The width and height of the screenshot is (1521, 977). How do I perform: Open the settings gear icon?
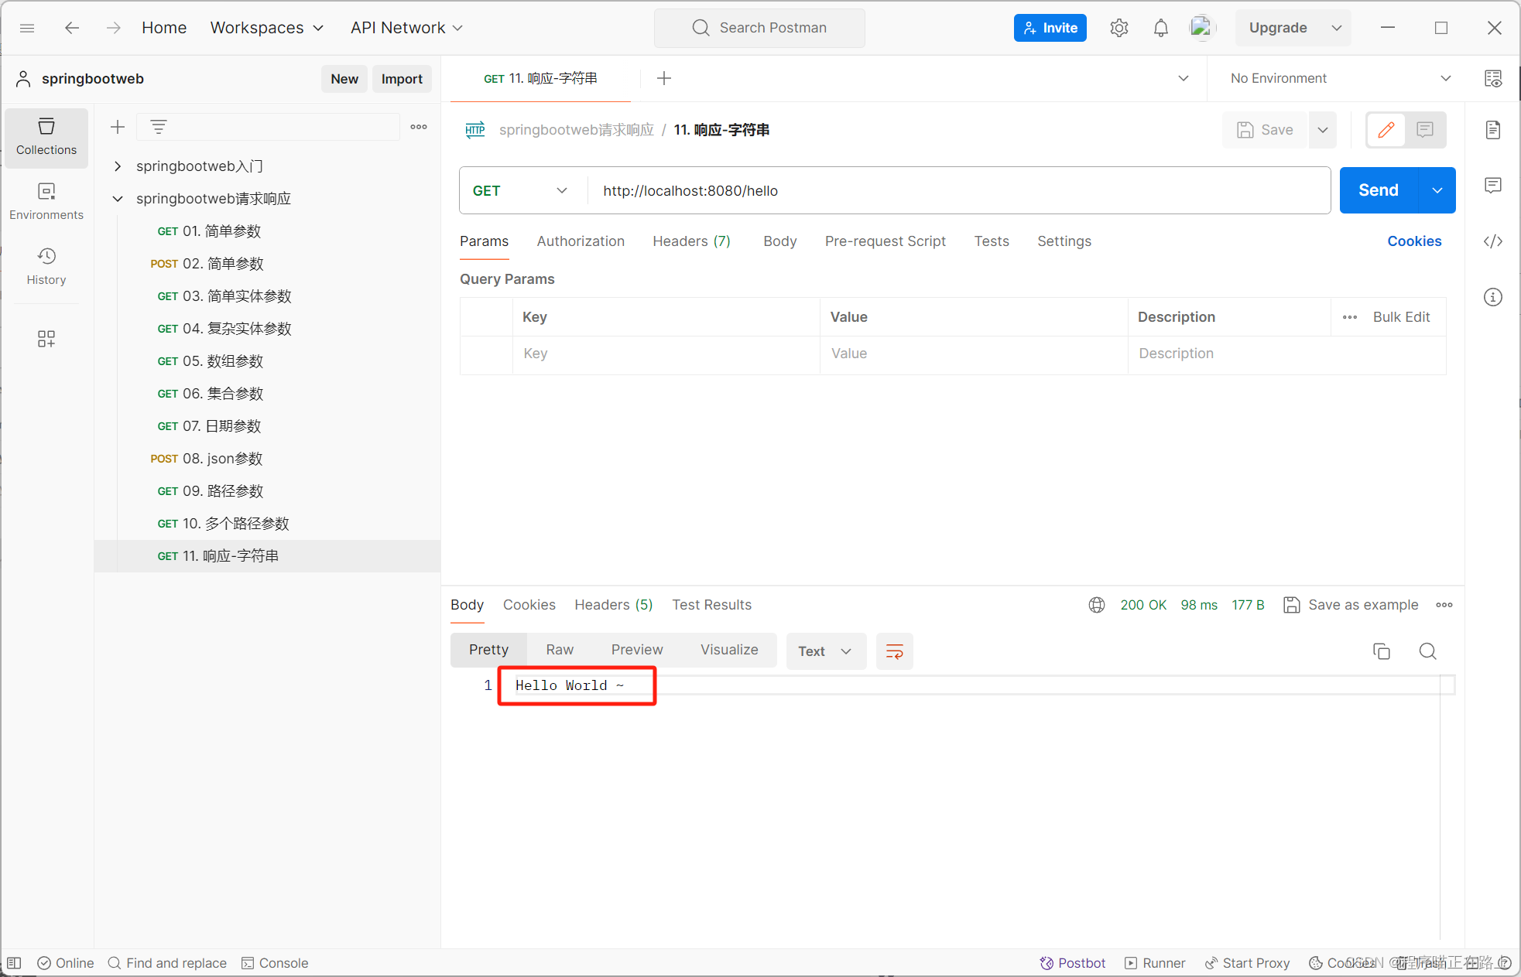1118,28
